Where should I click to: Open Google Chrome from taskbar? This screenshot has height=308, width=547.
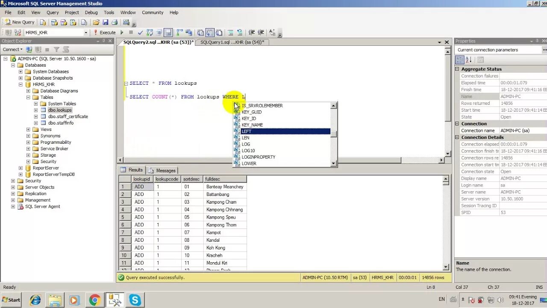click(x=94, y=300)
